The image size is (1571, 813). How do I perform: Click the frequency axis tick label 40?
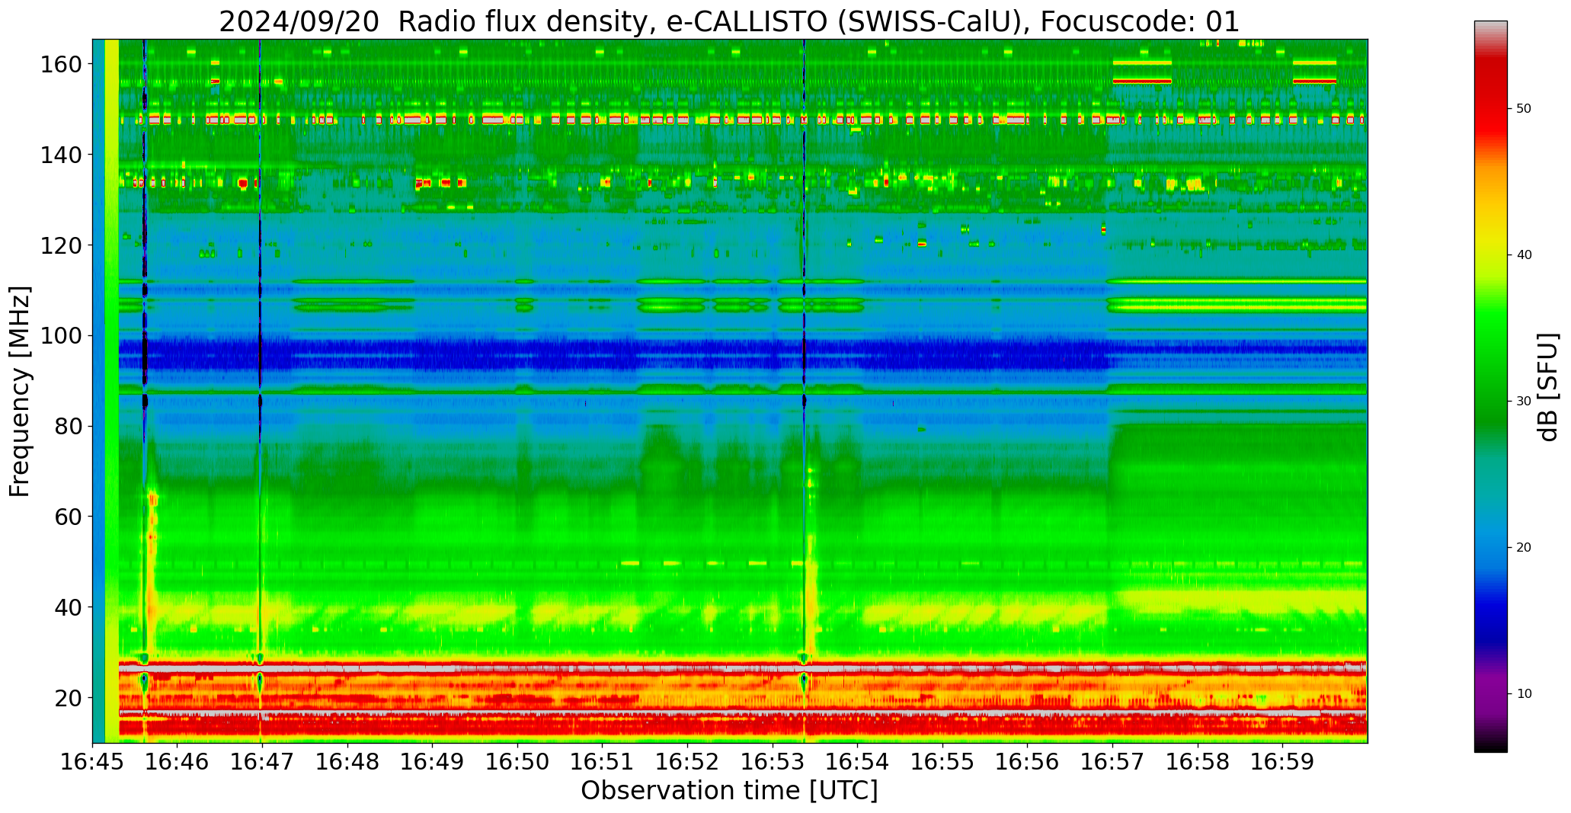tap(68, 607)
